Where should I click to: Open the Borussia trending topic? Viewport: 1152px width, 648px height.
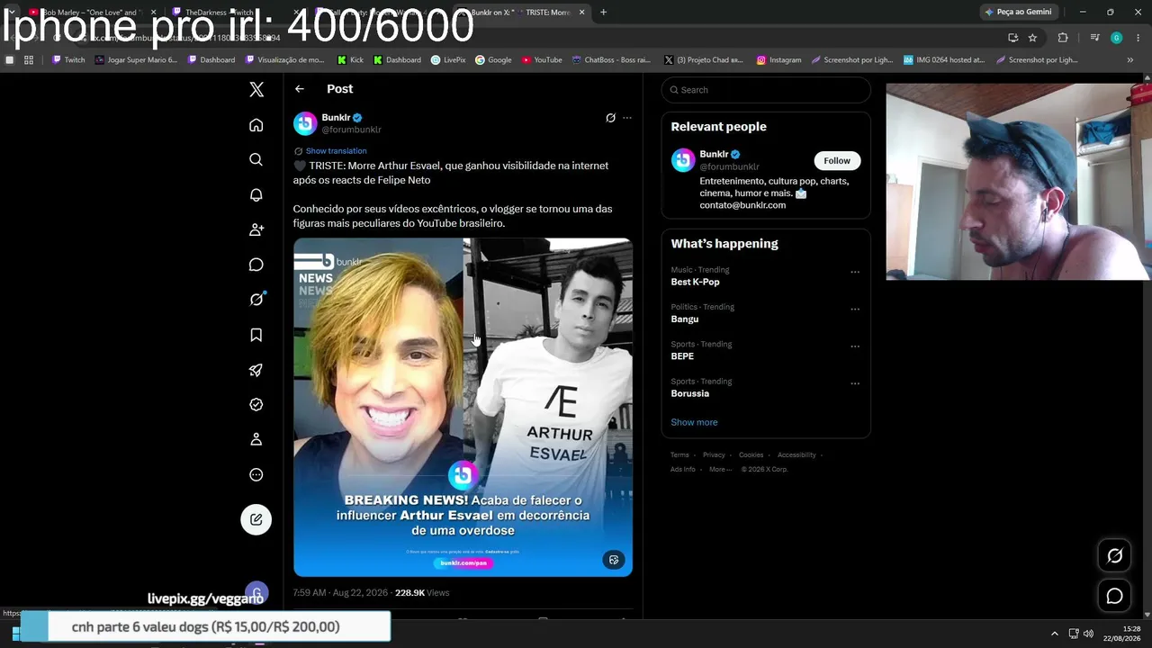[x=690, y=394]
